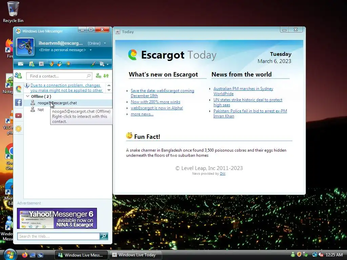Select contact noogai5@escargot.chat
347x260 pixels.
[x=68, y=103]
